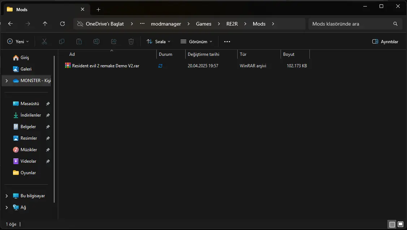The image size is (407, 230).
Task: Unpin Videolar using its pin icon
Action: (48, 161)
